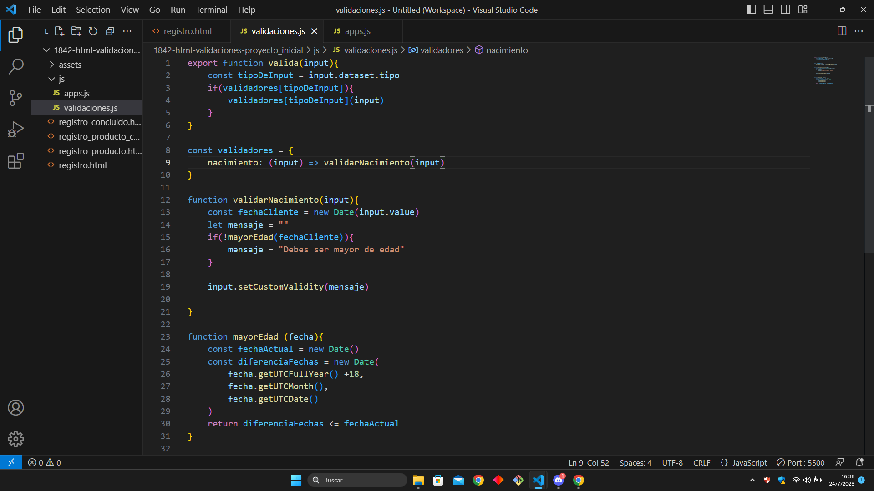
Task: Click nacimiento symbol in the breadcrumb
Action: tap(501, 50)
